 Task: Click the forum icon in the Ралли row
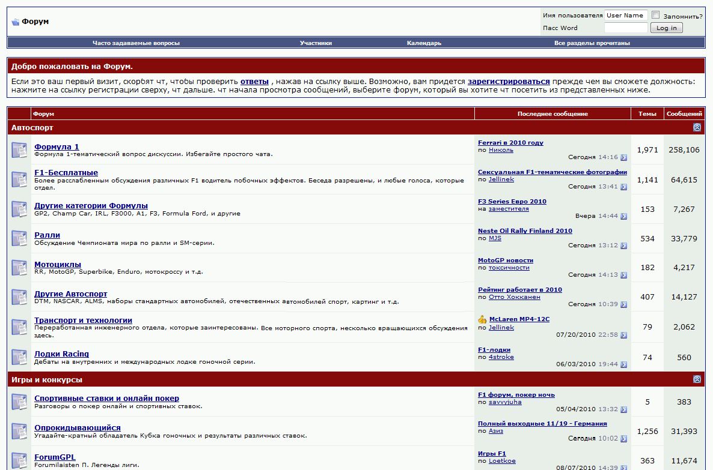[19, 238]
